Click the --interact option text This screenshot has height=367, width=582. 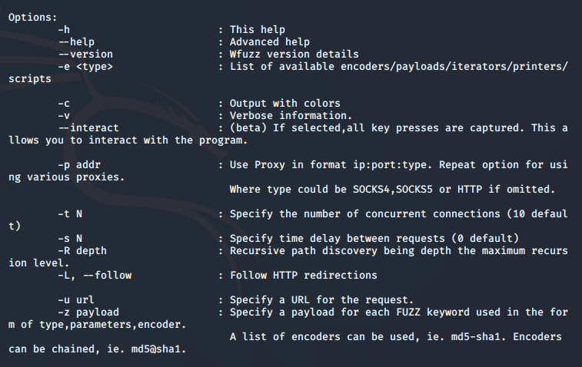click(88, 128)
